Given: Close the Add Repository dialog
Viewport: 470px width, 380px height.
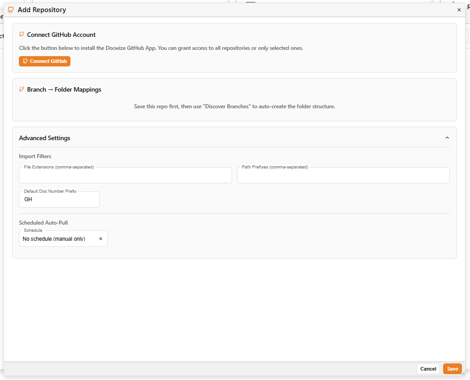Looking at the screenshot, I should 459,10.
